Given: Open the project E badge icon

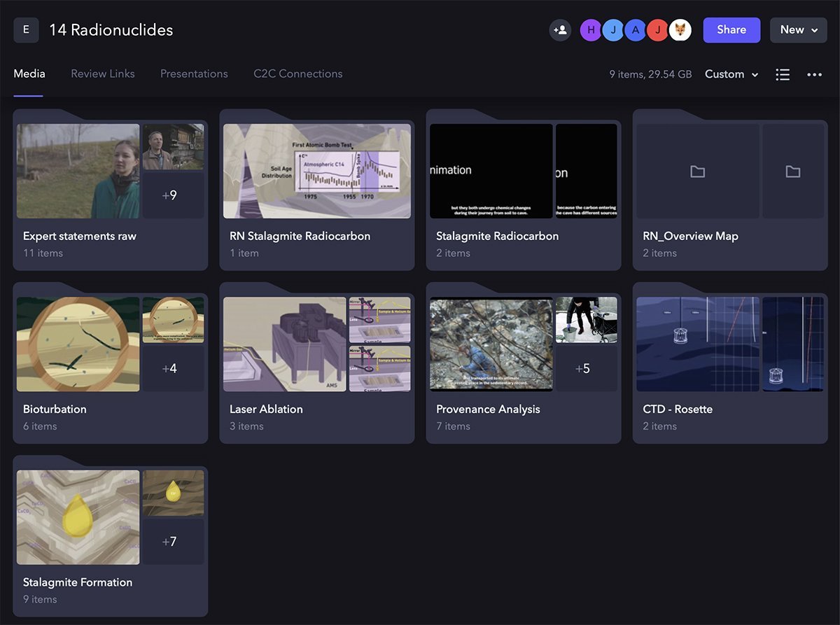Looking at the screenshot, I should tap(26, 30).
